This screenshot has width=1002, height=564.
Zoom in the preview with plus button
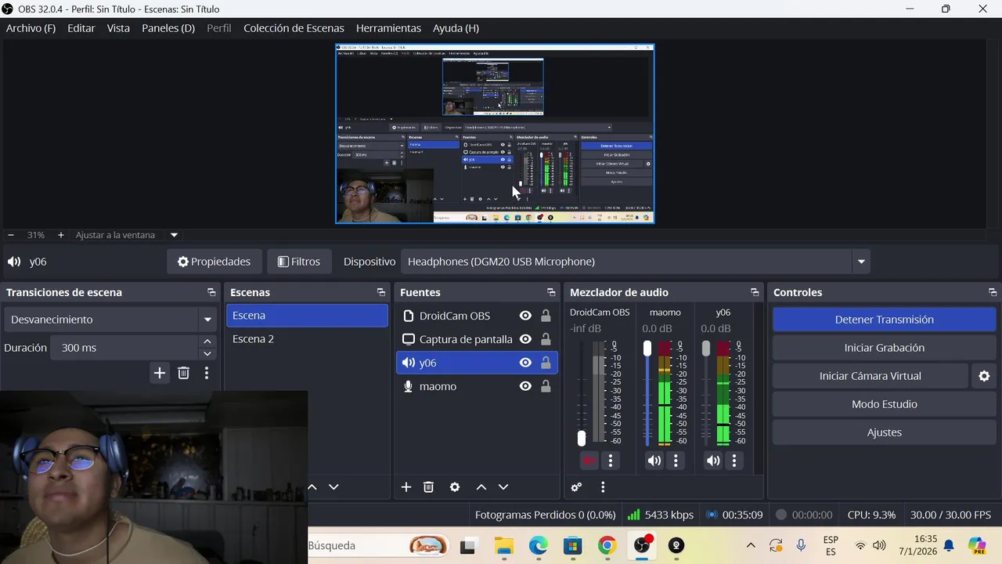point(60,235)
